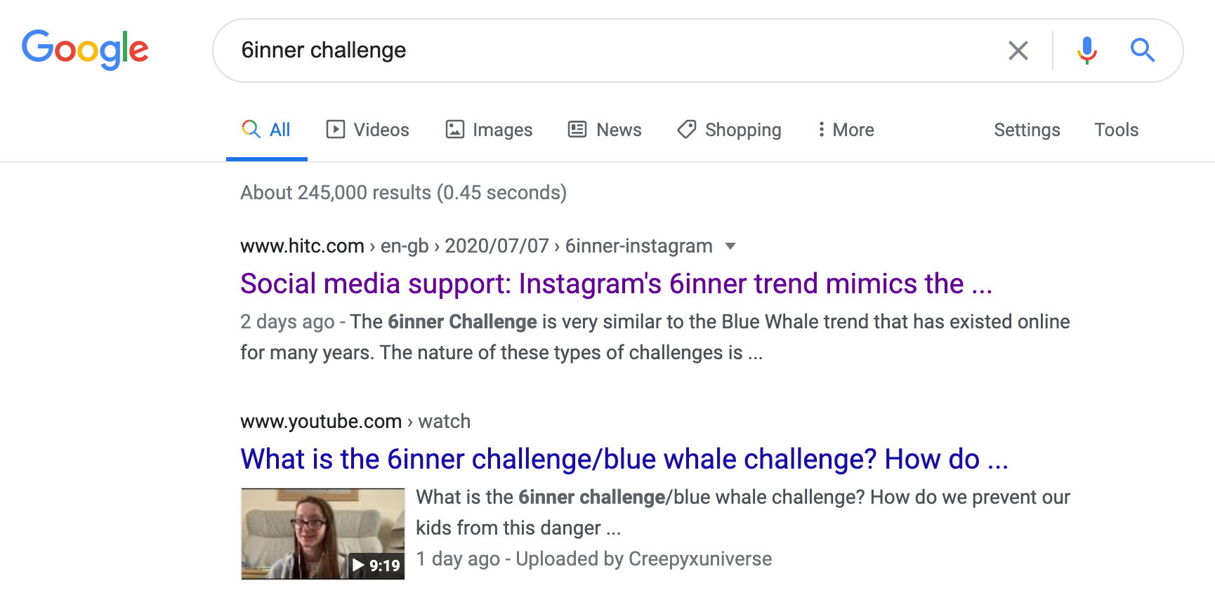Click the Shopping tab tag icon

click(x=686, y=130)
